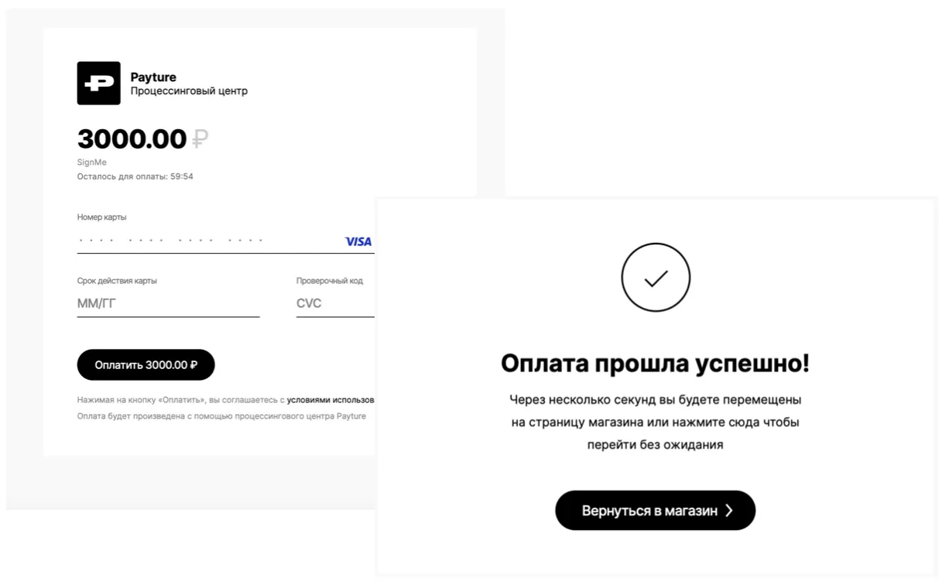Click the SignMe merchant name
Screen dimensions: 949x588
click(92, 162)
